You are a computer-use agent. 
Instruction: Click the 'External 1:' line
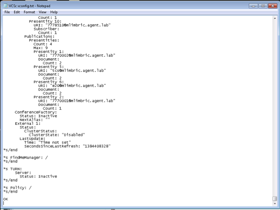tap(28, 123)
